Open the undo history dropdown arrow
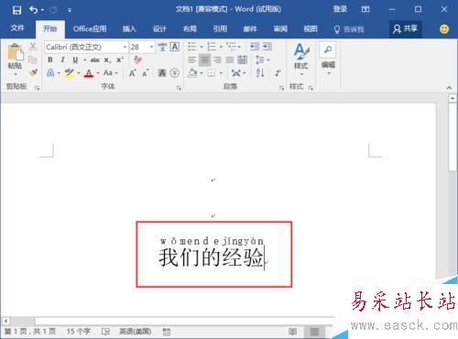The height and width of the screenshot is (339, 458). 42,10
